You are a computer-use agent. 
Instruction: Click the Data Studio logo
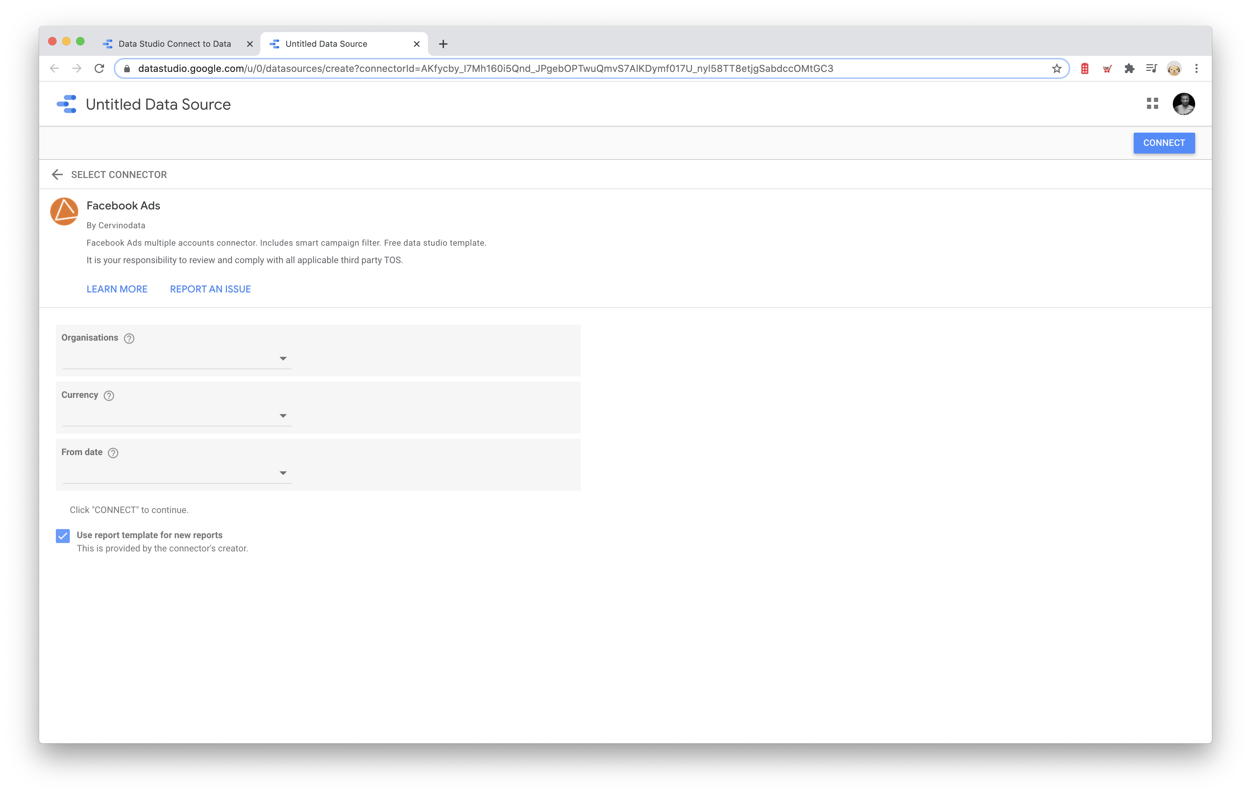67,104
